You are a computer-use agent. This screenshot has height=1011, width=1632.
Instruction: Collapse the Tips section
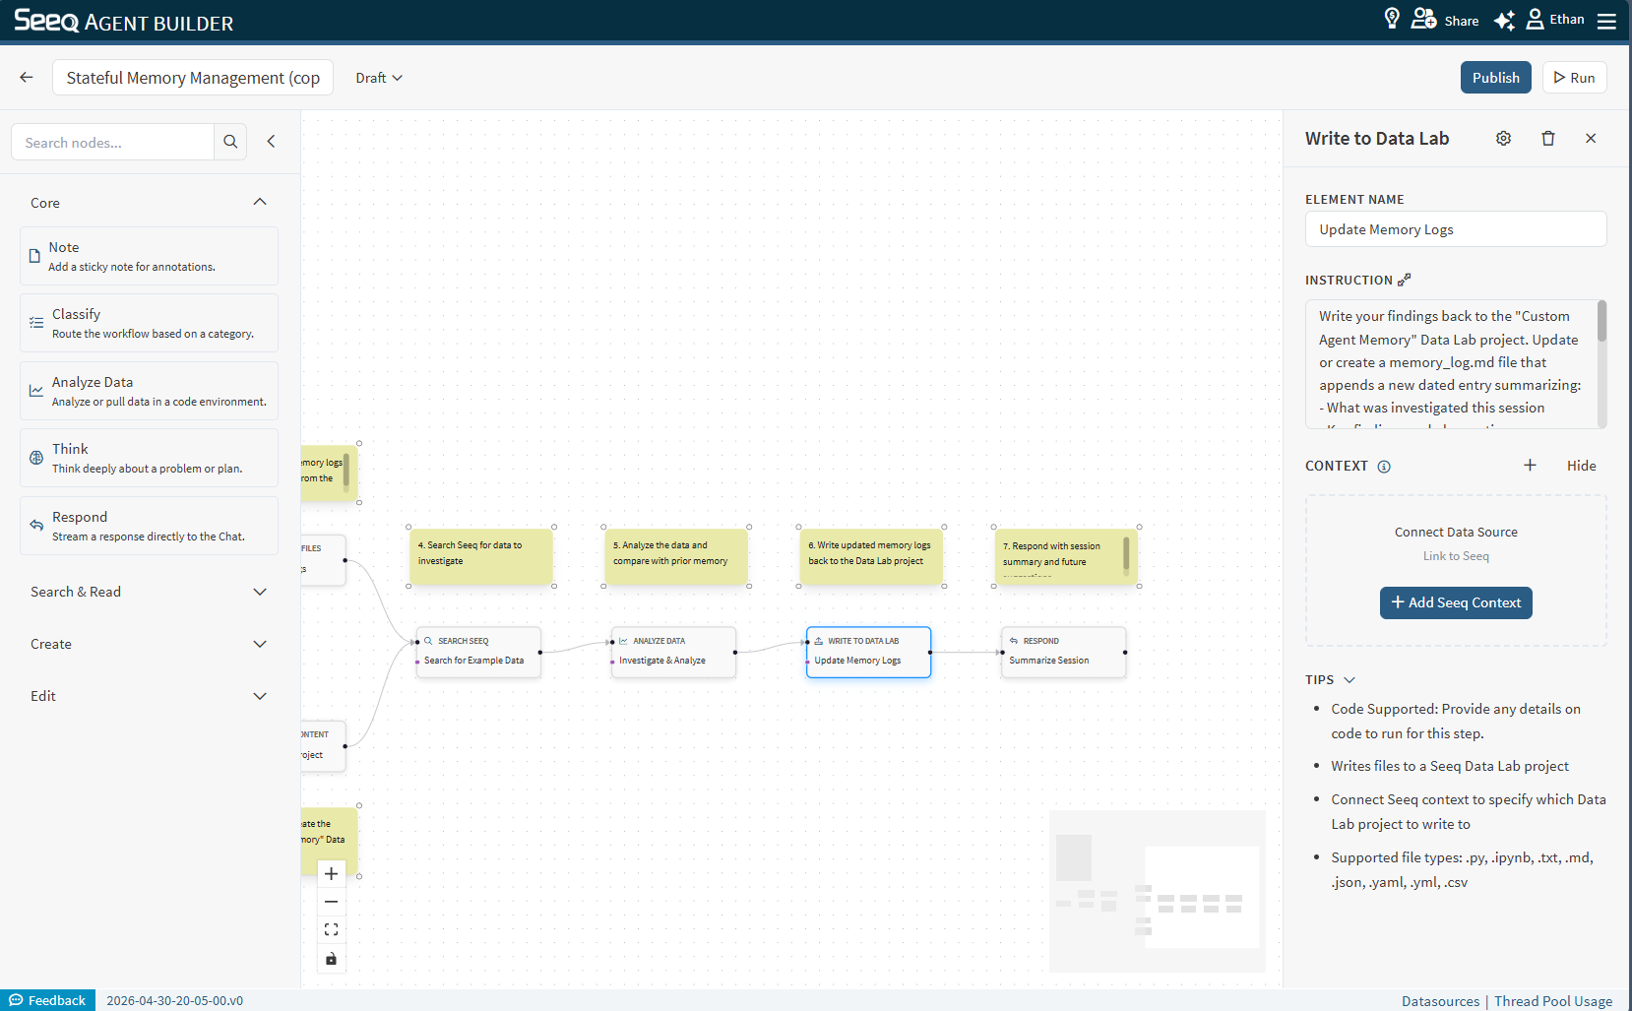pyautogui.click(x=1350, y=679)
